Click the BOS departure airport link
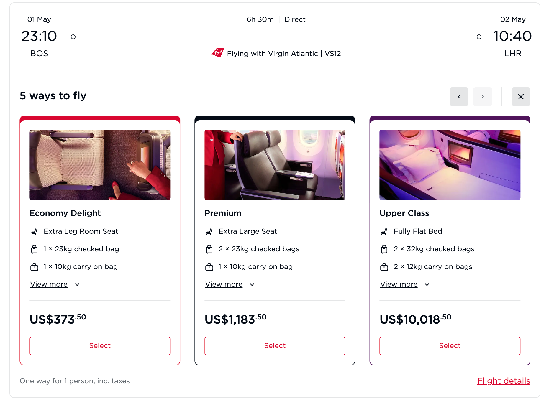 pos(39,53)
